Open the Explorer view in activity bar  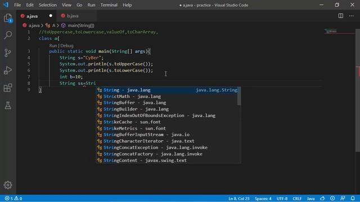[8, 18]
